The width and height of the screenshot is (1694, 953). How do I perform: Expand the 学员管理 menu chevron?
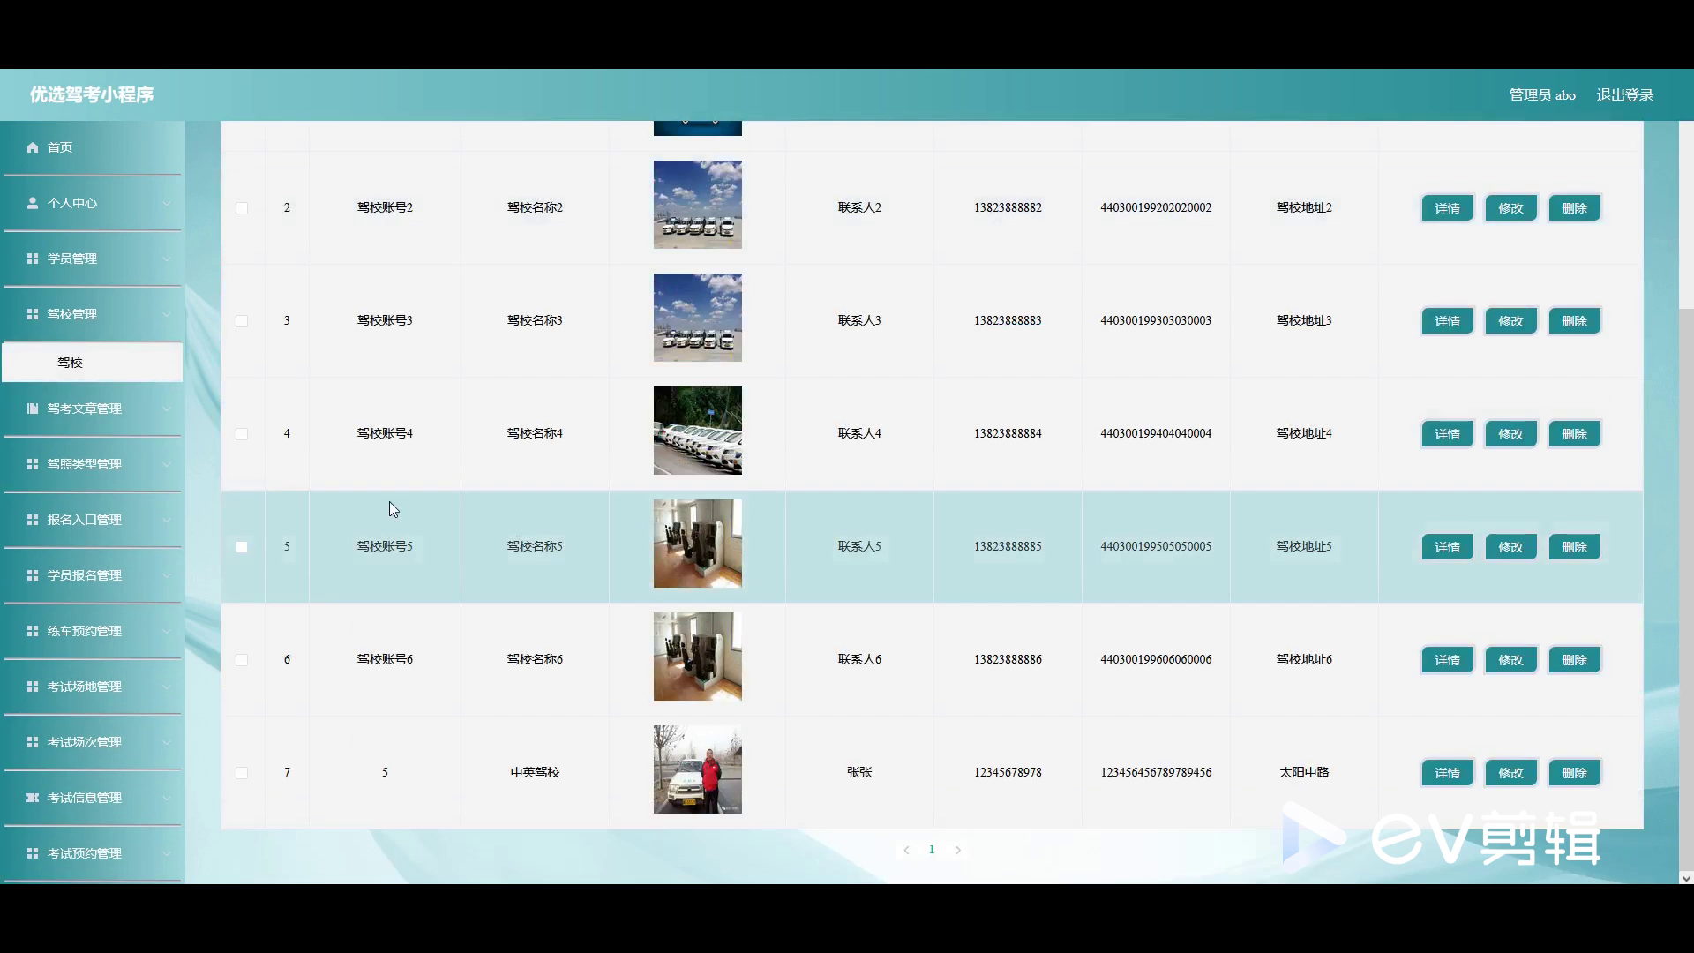point(167,259)
